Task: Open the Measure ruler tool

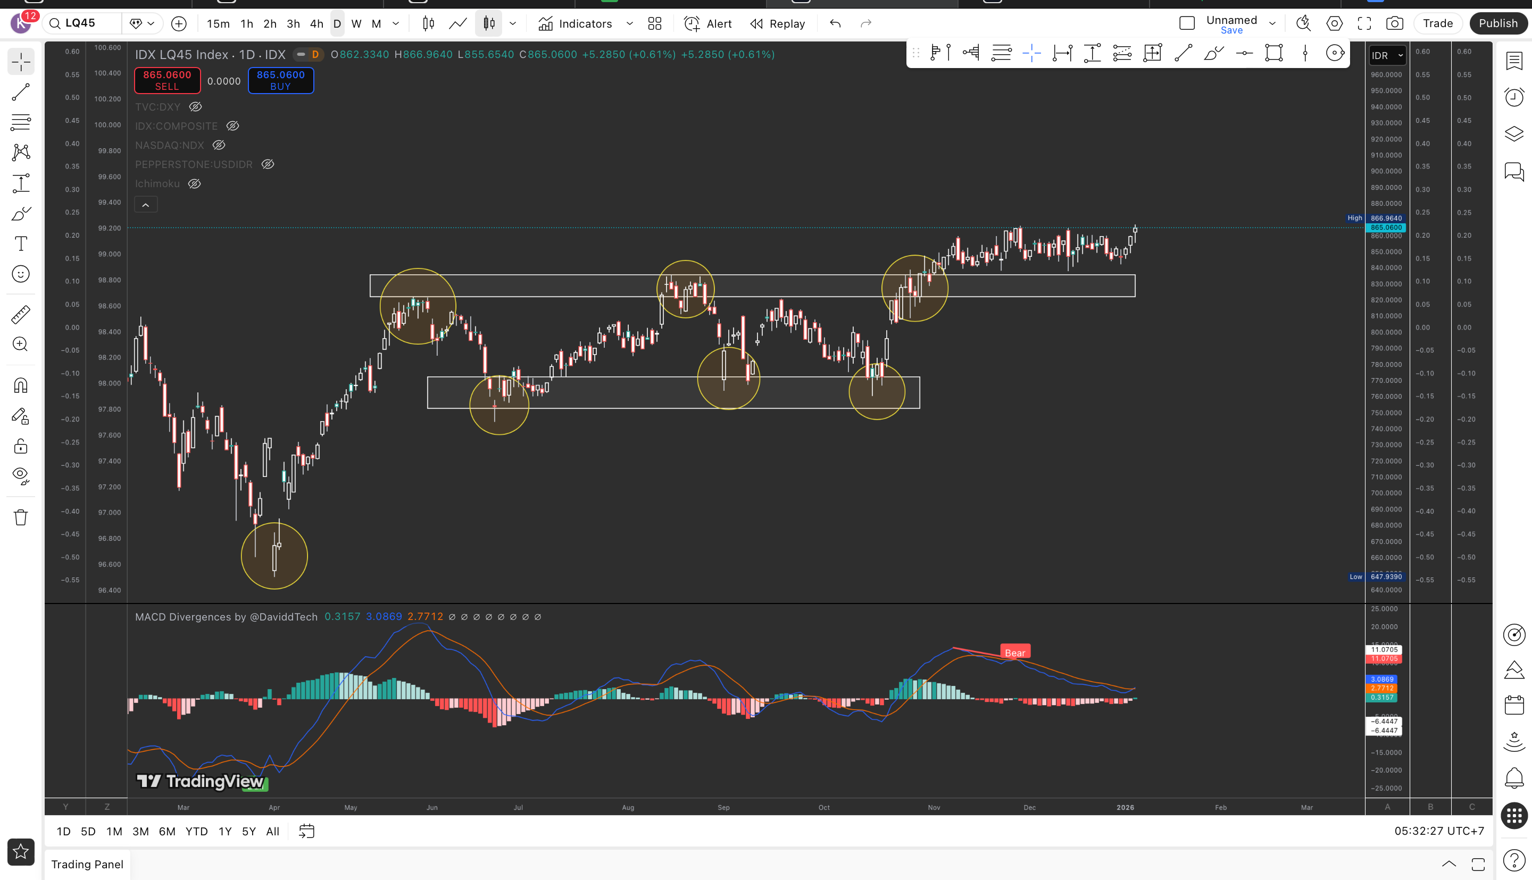Action: [21, 314]
